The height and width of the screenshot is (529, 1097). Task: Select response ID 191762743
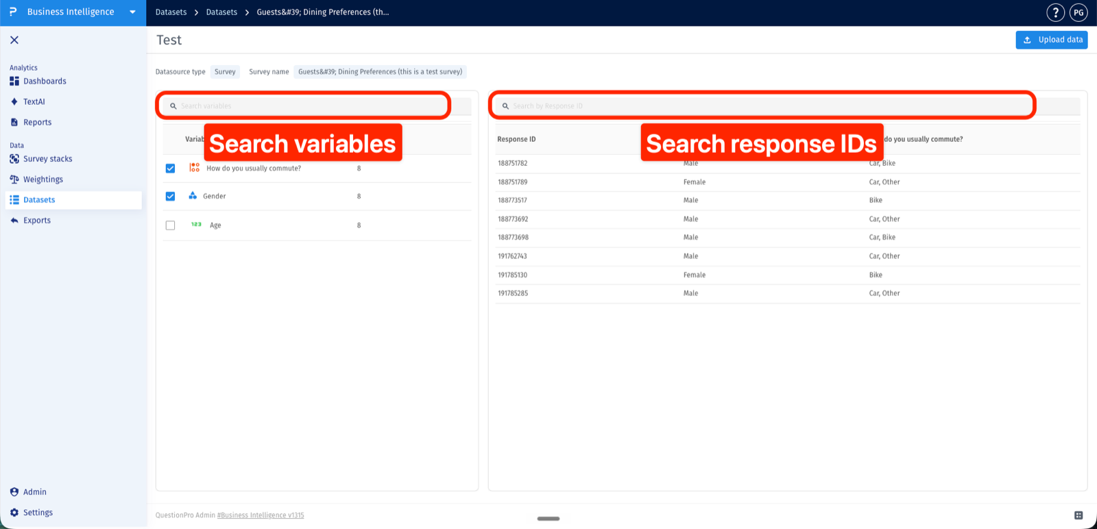[x=513, y=256]
